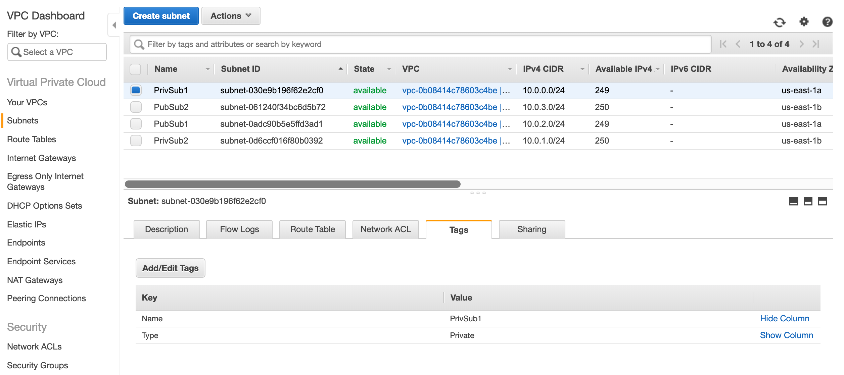Click the tags filter search field

click(336, 44)
